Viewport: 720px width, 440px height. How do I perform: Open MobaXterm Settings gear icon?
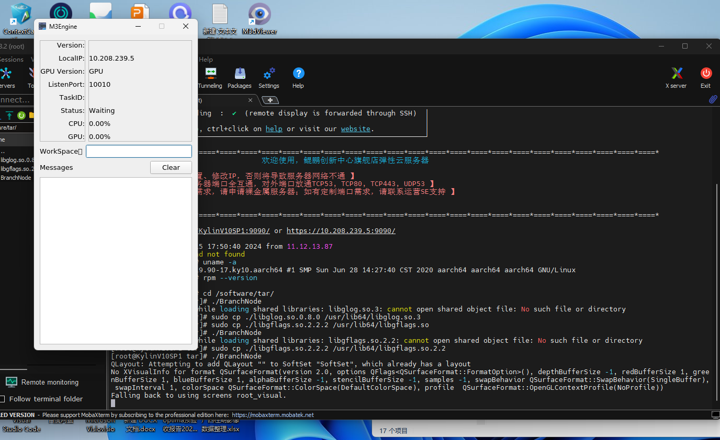click(269, 77)
